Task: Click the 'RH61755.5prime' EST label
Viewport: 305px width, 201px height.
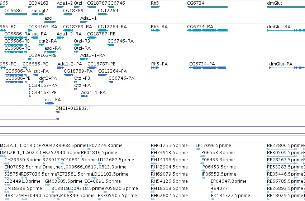Action: [169, 146]
